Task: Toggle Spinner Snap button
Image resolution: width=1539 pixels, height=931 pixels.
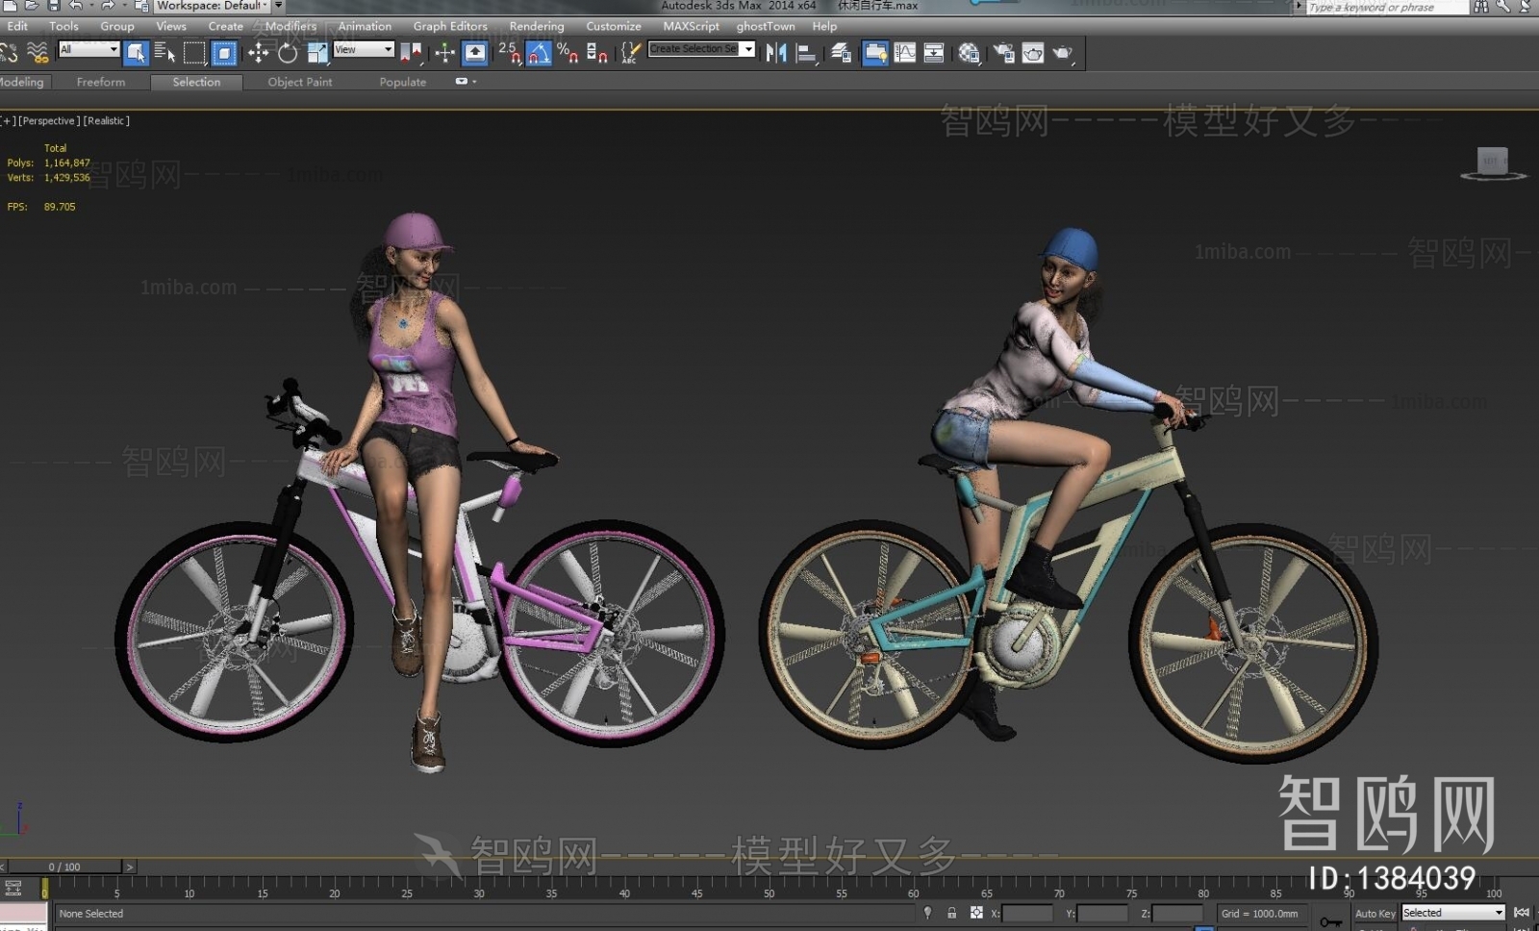Action: [x=597, y=53]
